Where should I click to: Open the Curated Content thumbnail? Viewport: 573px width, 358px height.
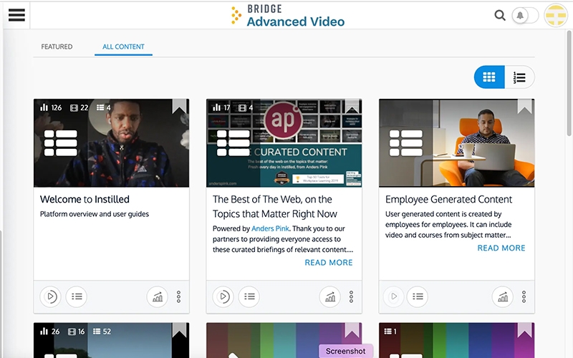284,143
